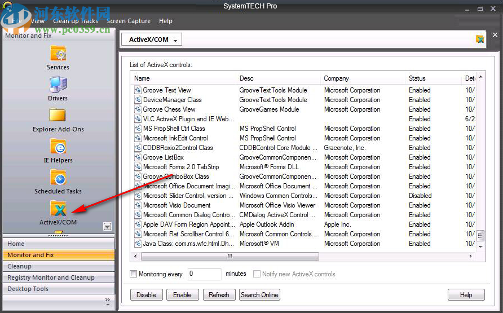Switch to the Home section
This screenshot has height=313, width=503.
tap(59, 244)
